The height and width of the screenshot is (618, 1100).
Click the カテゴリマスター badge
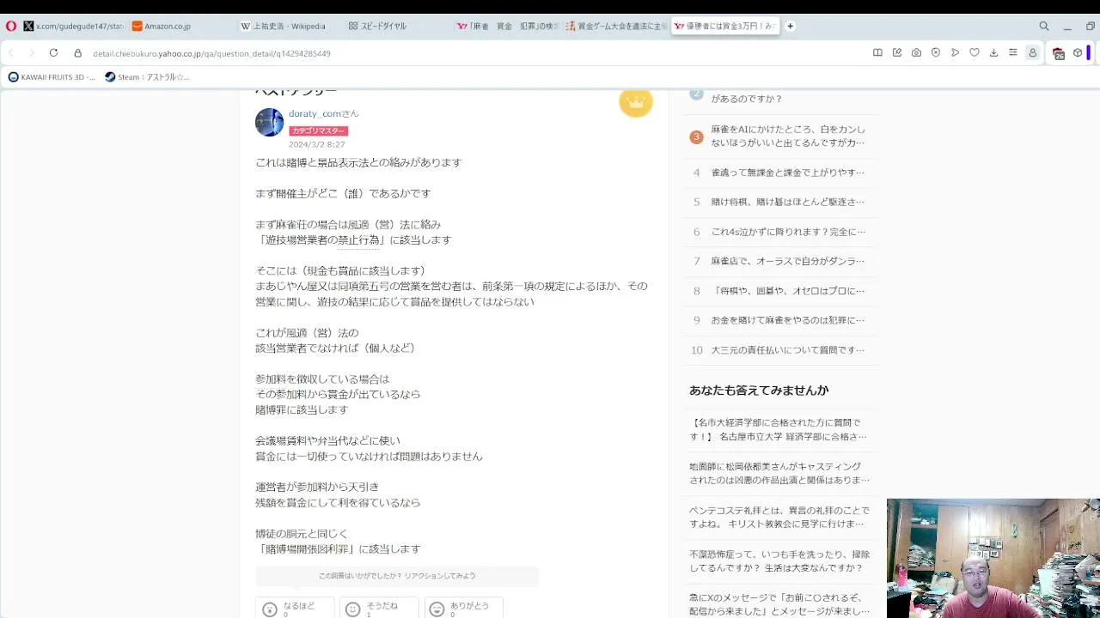pyautogui.click(x=318, y=131)
